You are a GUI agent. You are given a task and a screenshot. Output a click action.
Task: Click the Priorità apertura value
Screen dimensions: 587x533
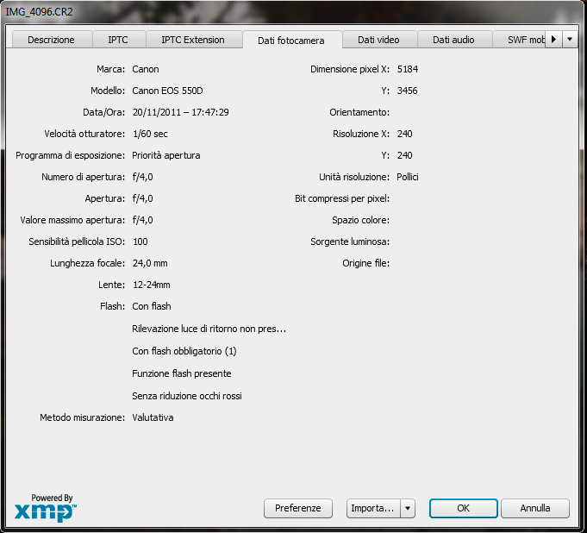165,155
